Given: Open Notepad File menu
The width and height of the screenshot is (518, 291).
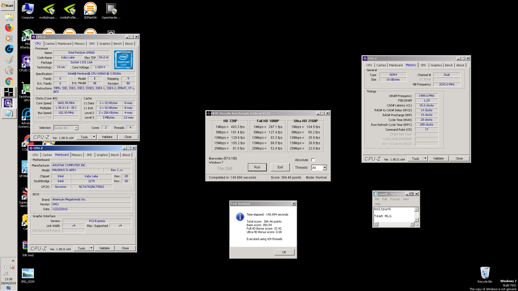Looking at the screenshot, I should point(377,199).
